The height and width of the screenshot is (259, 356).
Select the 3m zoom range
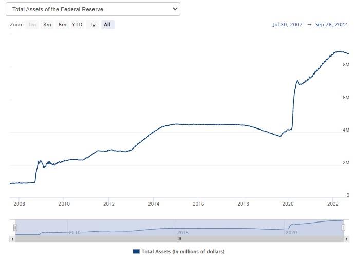tap(47, 25)
